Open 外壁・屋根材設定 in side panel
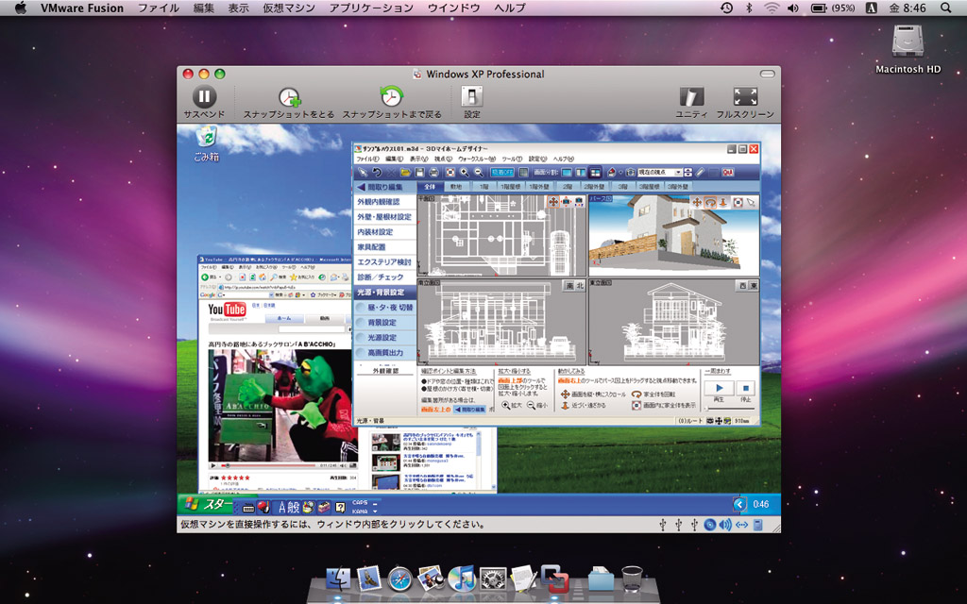The image size is (967, 604). (385, 217)
